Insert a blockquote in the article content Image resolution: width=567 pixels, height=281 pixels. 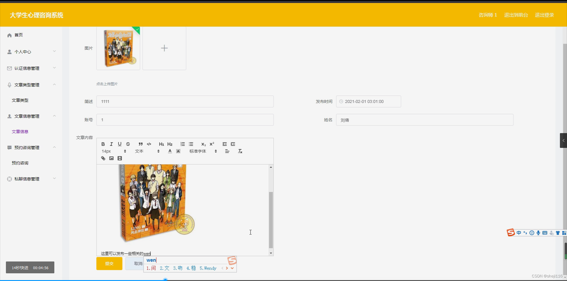[141, 144]
